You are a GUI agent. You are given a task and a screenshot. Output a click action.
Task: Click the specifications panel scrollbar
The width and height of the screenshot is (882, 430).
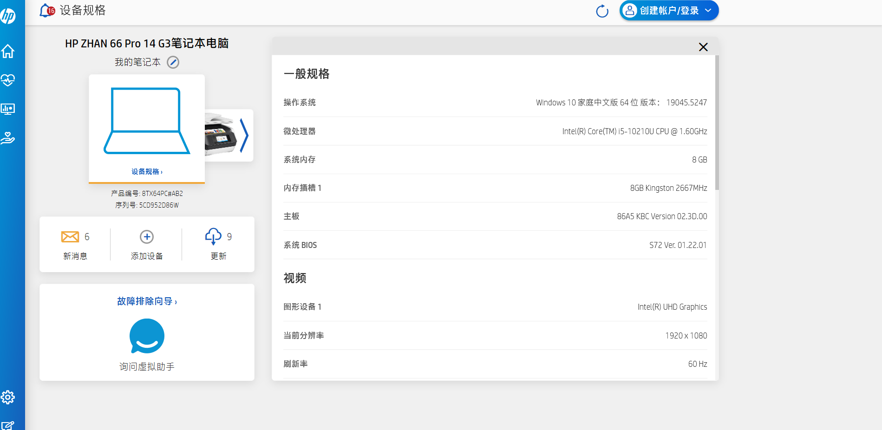coord(717,123)
